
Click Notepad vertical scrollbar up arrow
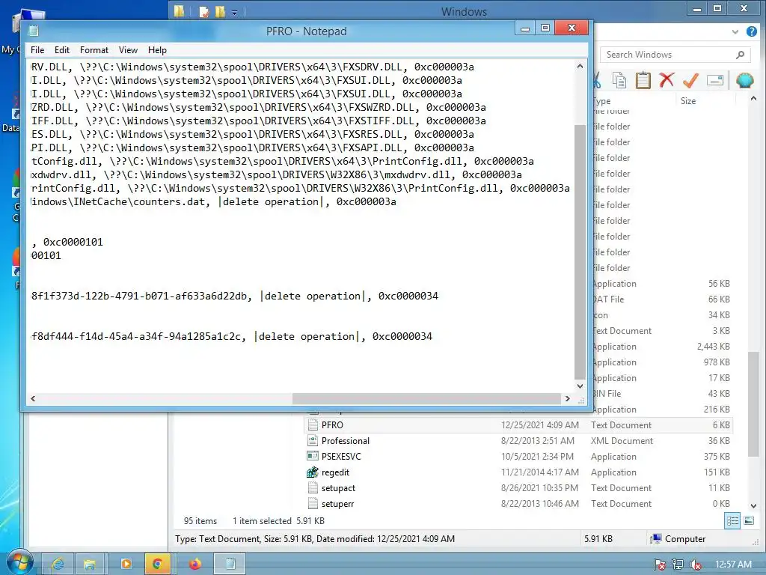[580, 66]
